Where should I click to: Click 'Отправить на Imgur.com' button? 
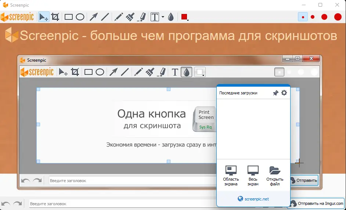[x=317, y=203]
